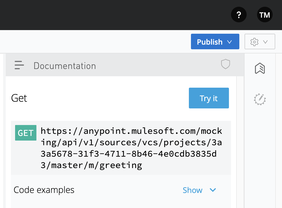Select the mocking service endpoint URL text

(x=131, y=148)
